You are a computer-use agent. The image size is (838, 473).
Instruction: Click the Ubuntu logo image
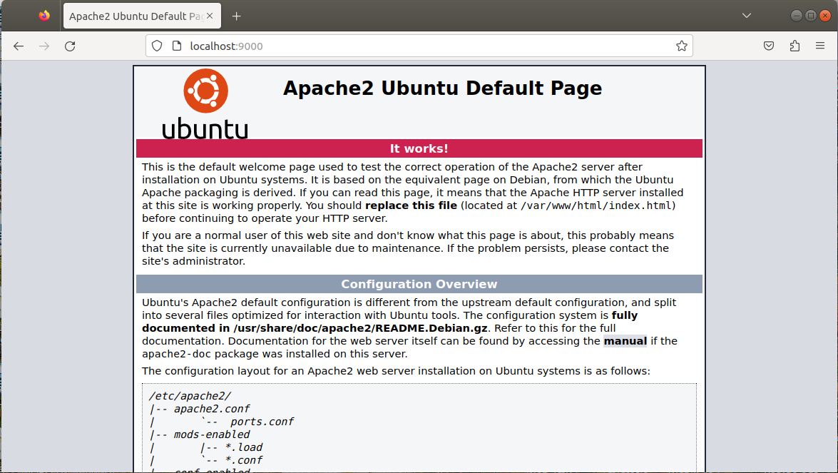(x=205, y=103)
